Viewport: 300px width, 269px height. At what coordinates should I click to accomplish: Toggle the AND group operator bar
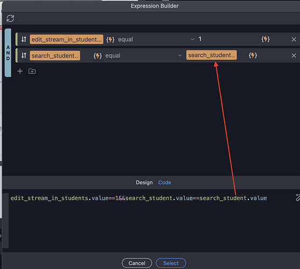click(x=8, y=53)
